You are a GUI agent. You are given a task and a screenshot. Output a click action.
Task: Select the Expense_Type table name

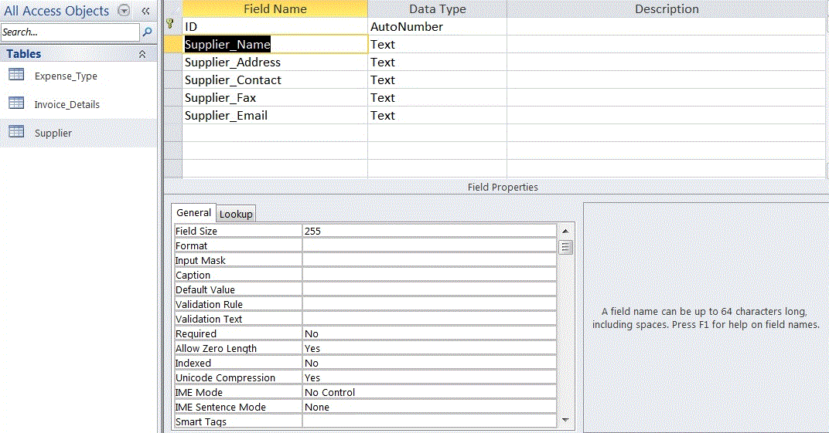click(66, 76)
